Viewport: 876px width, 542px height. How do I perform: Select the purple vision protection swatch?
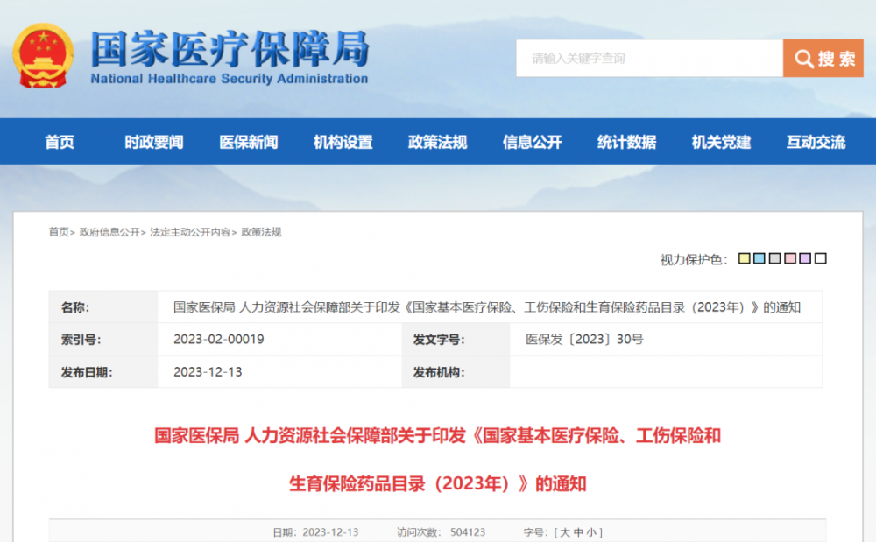point(805,258)
